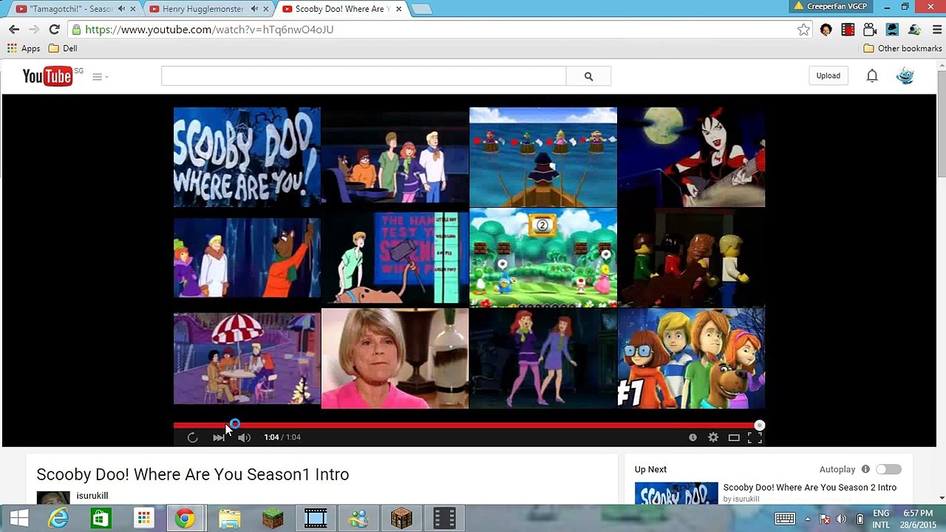Open touch keyboard tray icon
946x532 pixels.
[785, 519]
